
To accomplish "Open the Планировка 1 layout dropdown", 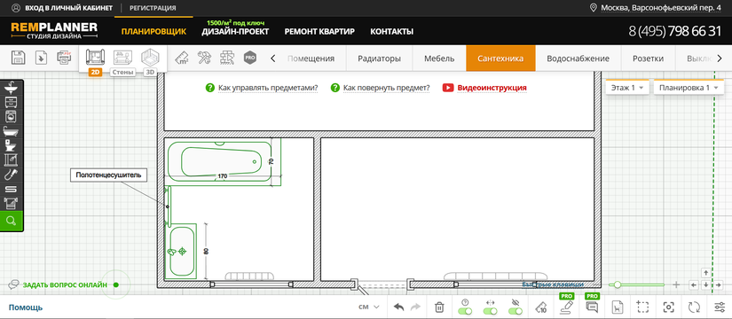I will pos(689,88).
